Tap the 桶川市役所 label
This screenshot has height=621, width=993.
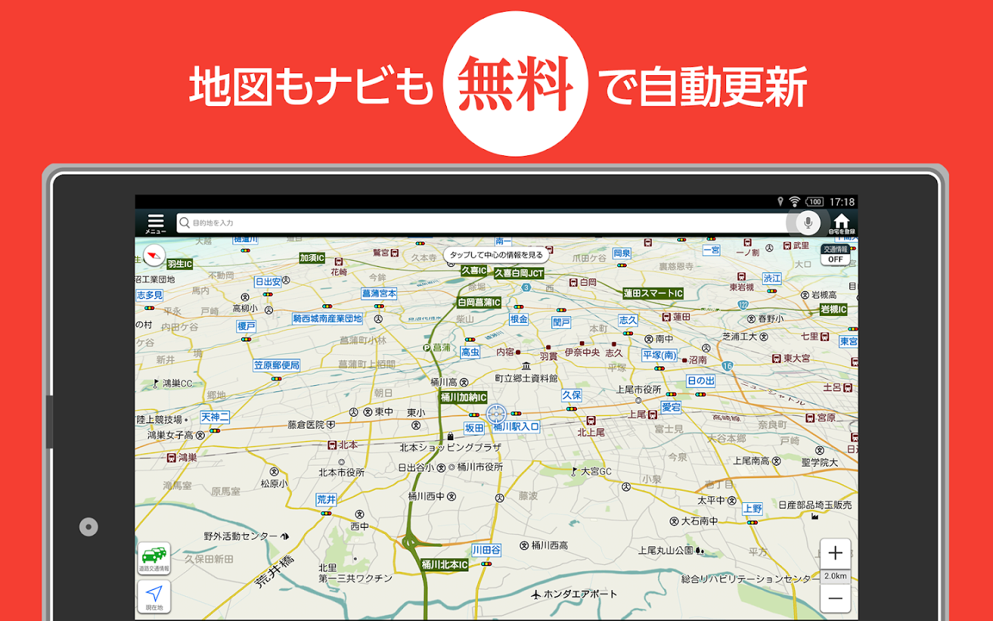click(476, 467)
